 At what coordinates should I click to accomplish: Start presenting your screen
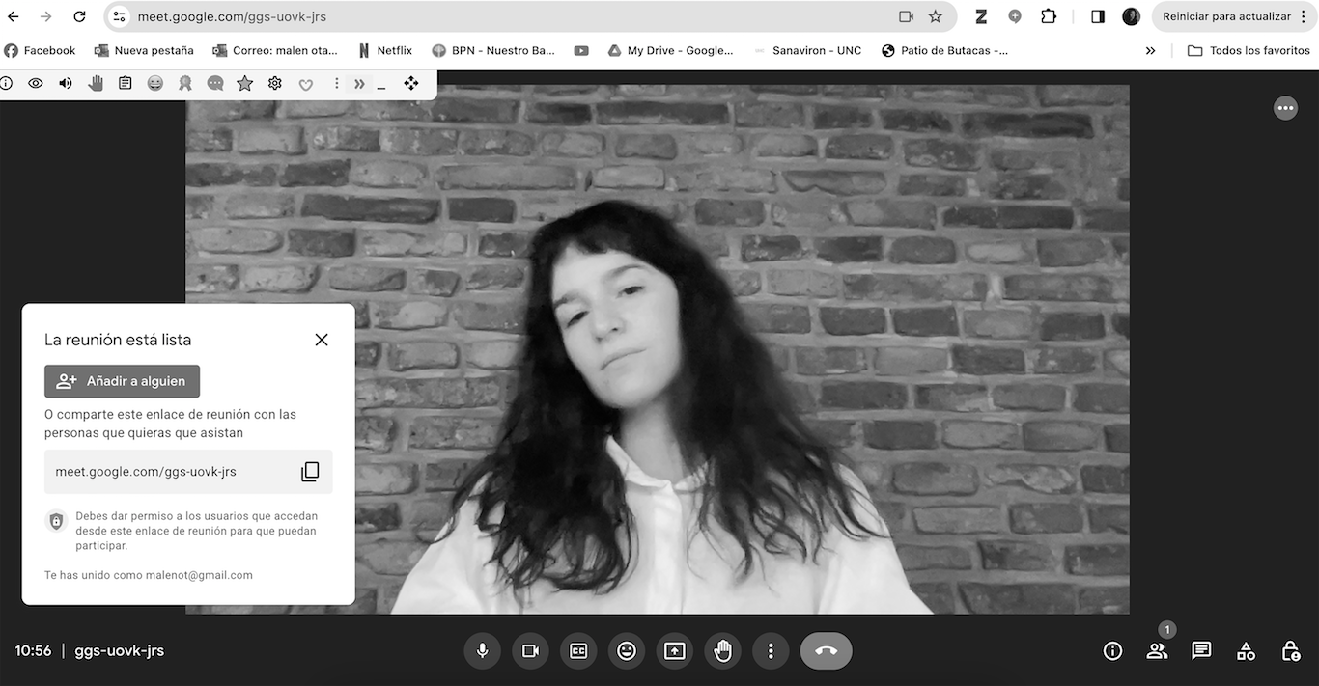point(675,651)
